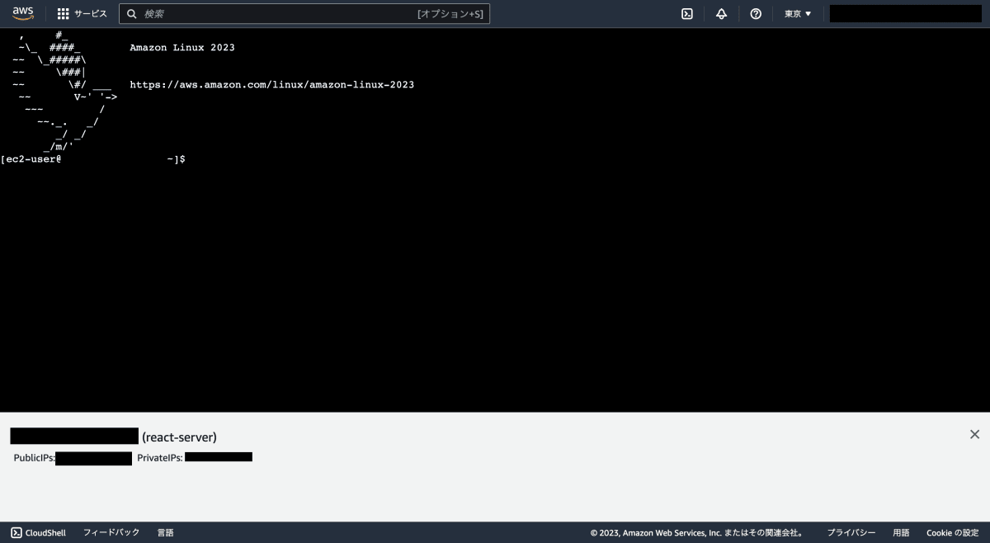Click the (react-server) instance name
Image resolution: width=990 pixels, height=543 pixels.
tap(179, 437)
